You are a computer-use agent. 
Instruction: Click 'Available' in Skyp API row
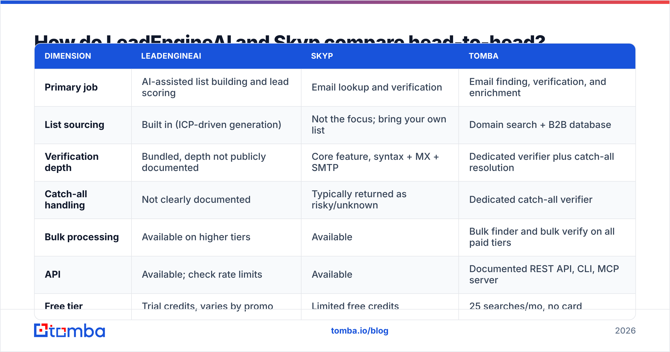(332, 275)
